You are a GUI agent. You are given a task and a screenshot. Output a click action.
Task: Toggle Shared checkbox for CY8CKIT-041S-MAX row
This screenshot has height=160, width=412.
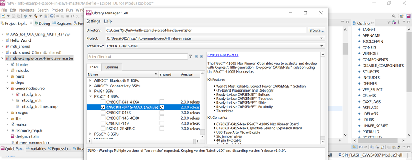point(162,107)
